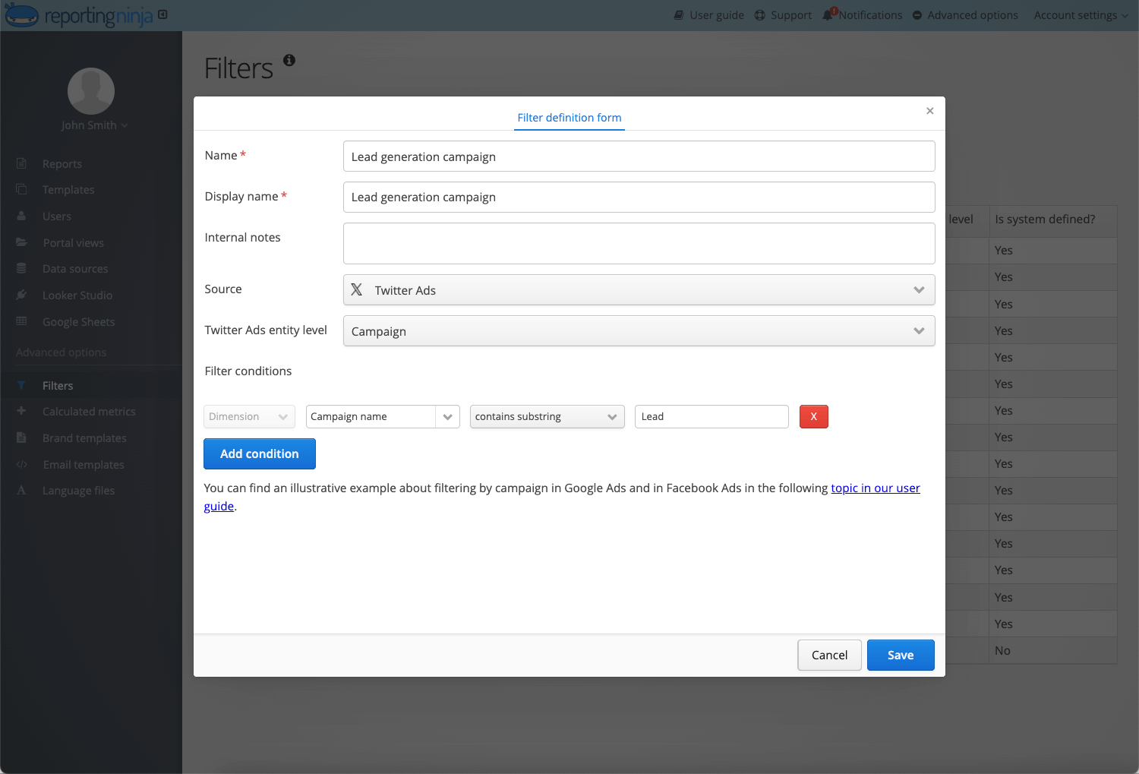
Task: Select Data sources in the sidebar
Action: (74, 268)
